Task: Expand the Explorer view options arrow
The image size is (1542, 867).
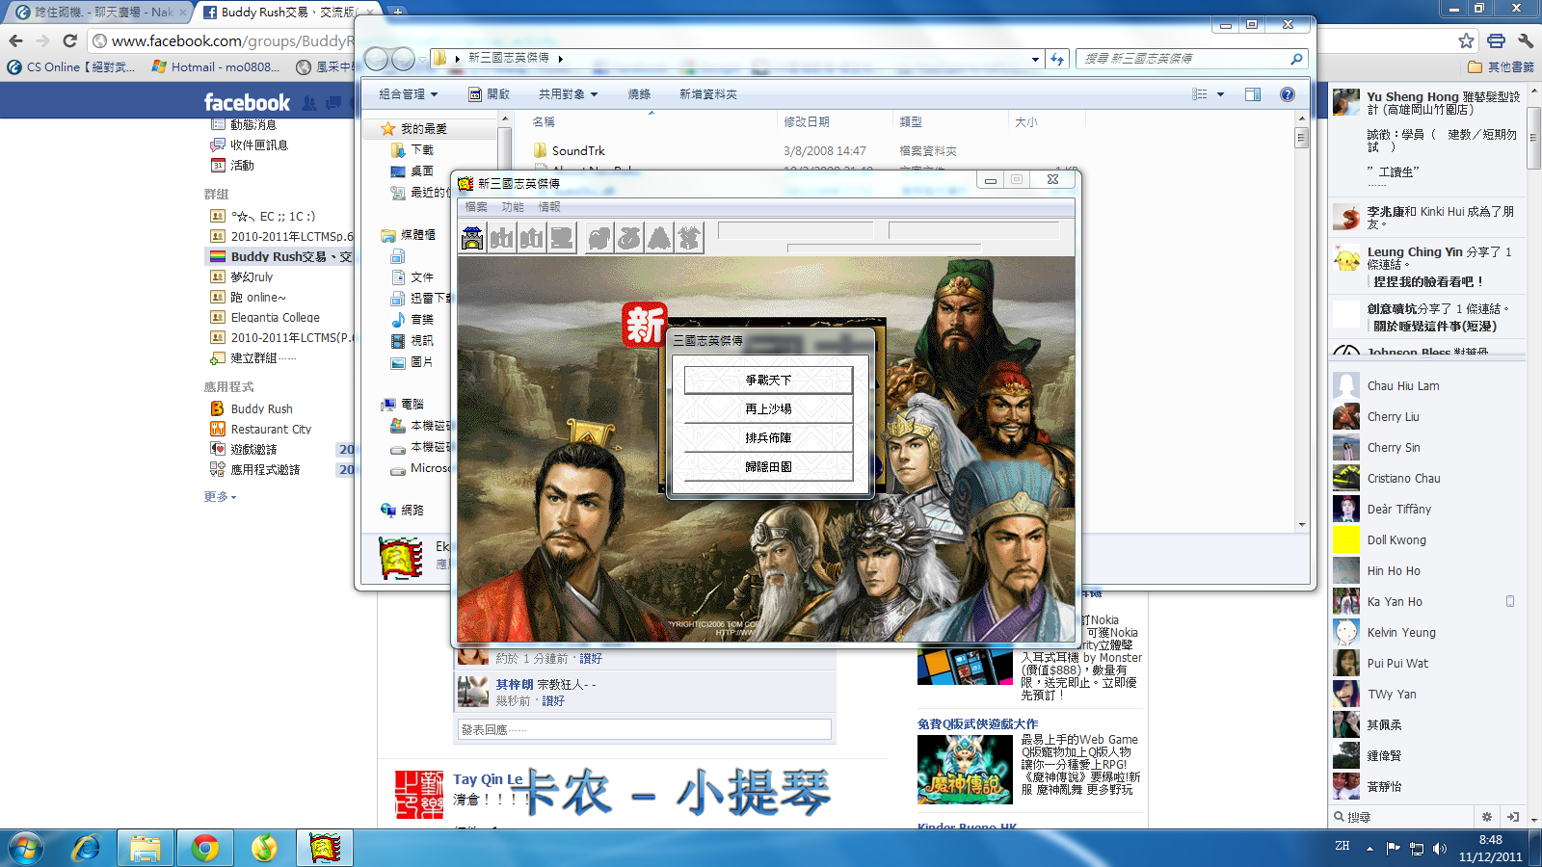Action: pos(1220,94)
